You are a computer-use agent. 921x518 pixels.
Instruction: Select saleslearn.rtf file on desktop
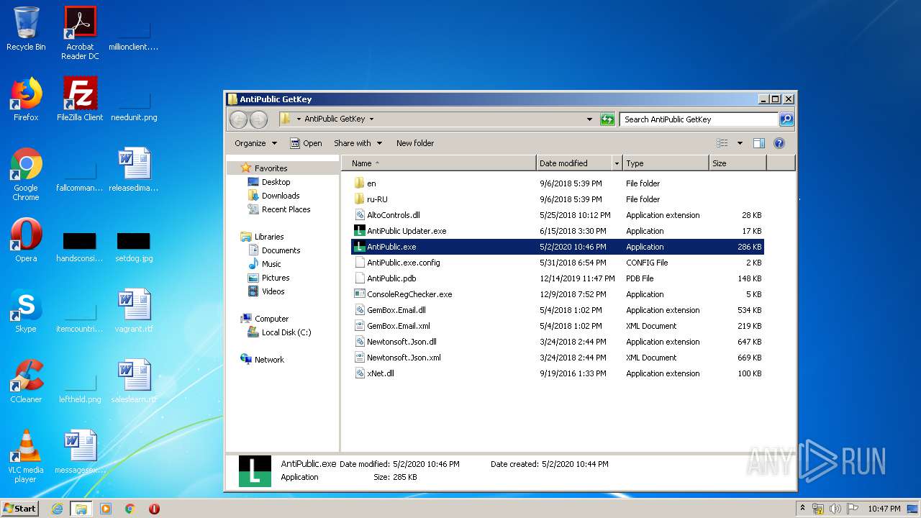[134, 381]
